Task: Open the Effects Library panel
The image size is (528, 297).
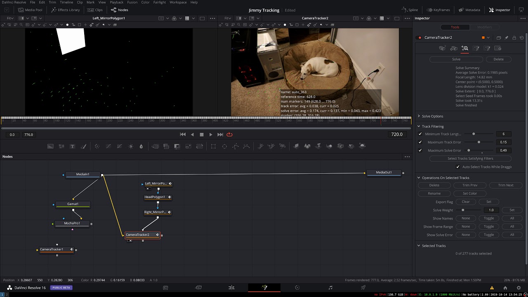Action: click(66, 10)
